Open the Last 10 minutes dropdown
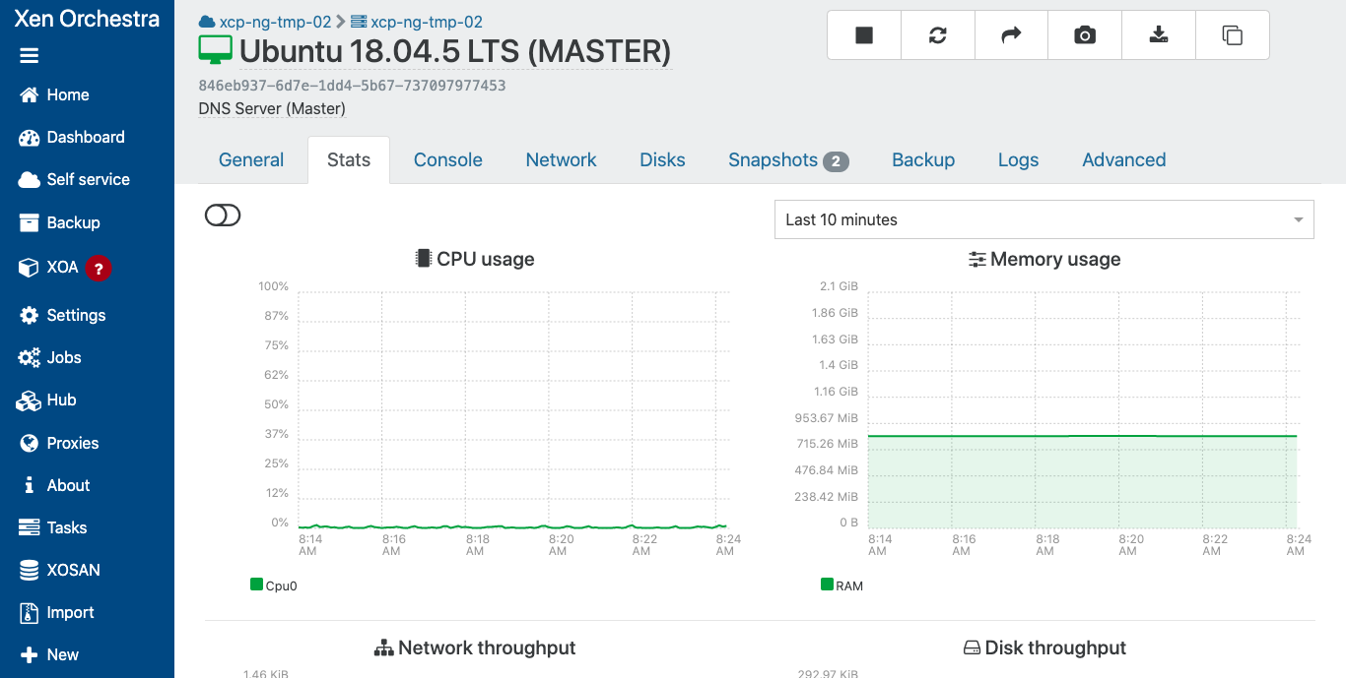 click(x=1043, y=219)
